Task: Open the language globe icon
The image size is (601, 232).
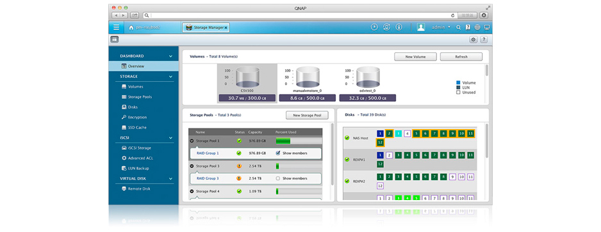Action: click(x=477, y=27)
